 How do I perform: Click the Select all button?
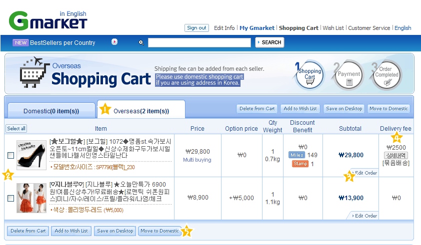16,128
